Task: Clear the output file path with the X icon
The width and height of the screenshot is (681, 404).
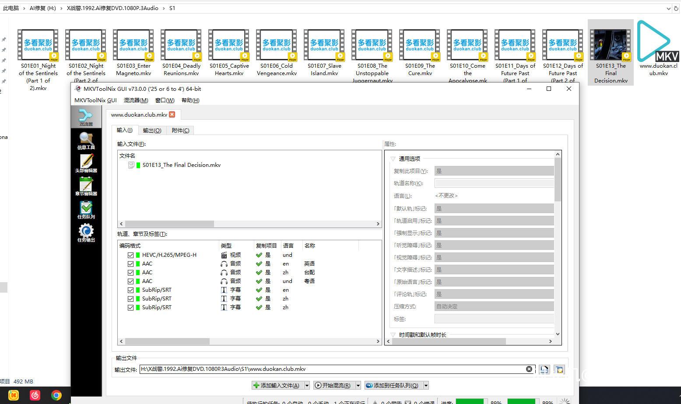Action: pos(529,369)
